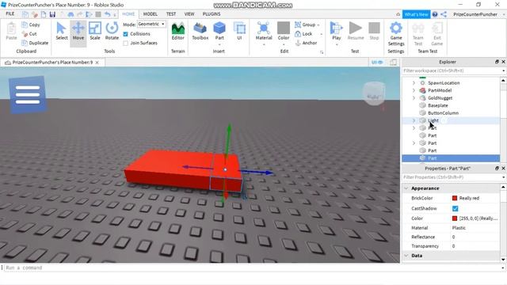Click the Copy icon in Clipboard

(x=25, y=25)
